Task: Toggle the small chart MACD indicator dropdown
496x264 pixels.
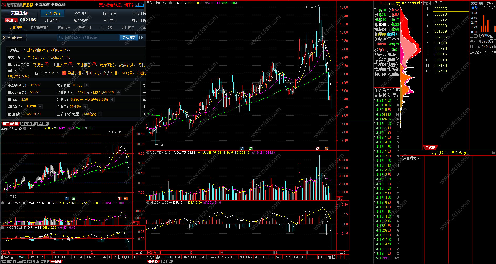Action: 2,228
